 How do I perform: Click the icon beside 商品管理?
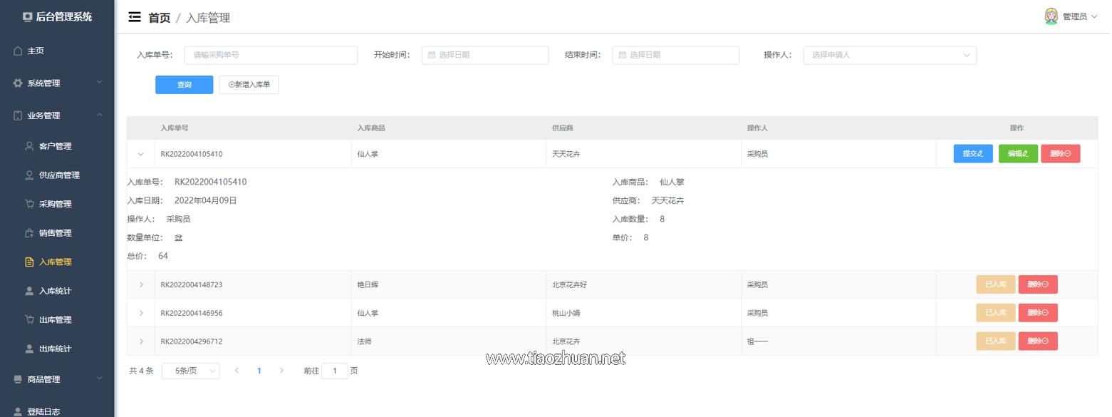(18, 380)
